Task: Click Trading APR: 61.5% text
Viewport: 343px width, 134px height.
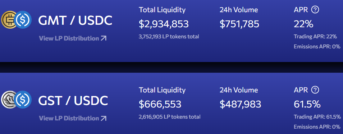Action: [317, 116]
